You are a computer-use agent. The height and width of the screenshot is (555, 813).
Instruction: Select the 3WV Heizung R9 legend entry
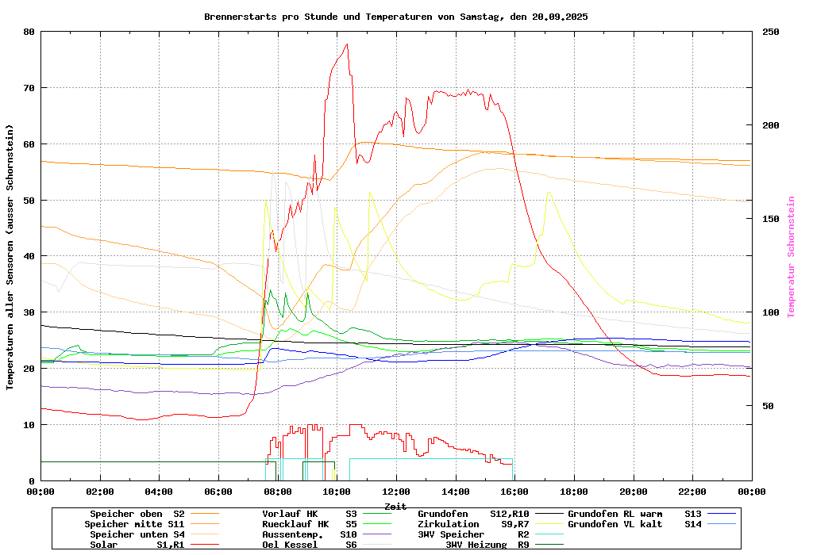[x=487, y=545]
